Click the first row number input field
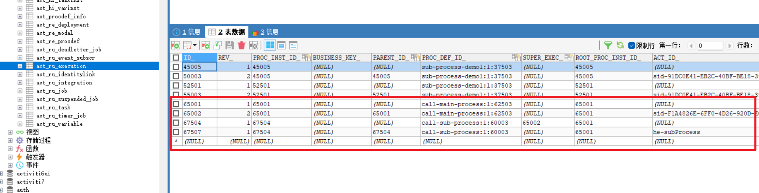This screenshot has width=759, height=193. (x=710, y=45)
